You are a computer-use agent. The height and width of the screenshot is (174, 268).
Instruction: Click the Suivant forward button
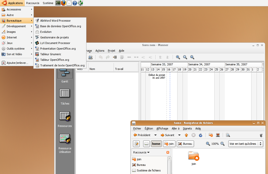click(168, 135)
